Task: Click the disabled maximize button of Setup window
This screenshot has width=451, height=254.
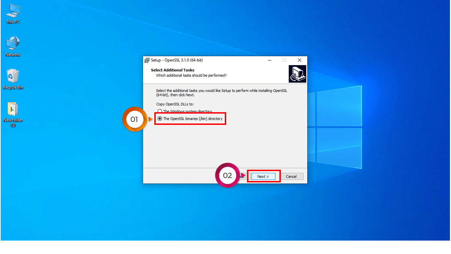Action: (284, 60)
